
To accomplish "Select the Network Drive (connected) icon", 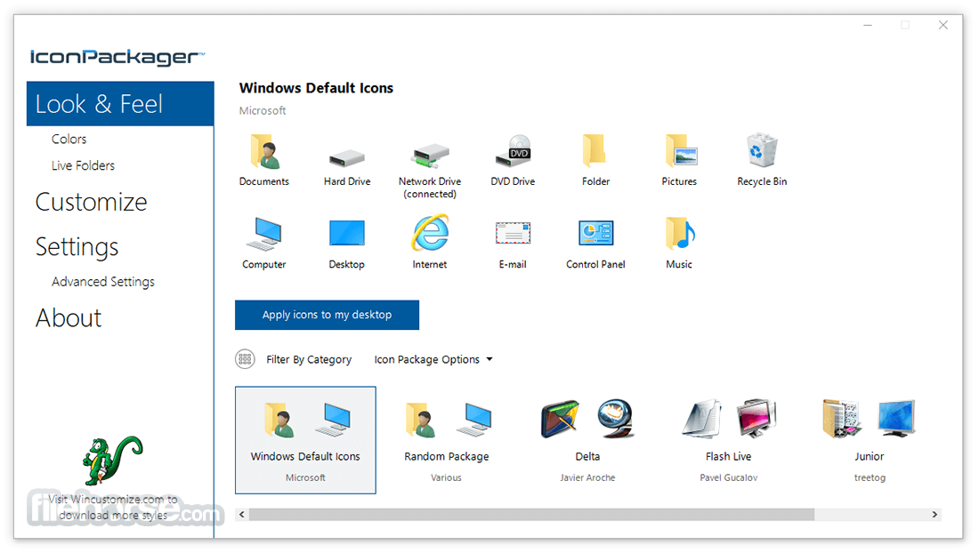I will pyautogui.click(x=430, y=156).
